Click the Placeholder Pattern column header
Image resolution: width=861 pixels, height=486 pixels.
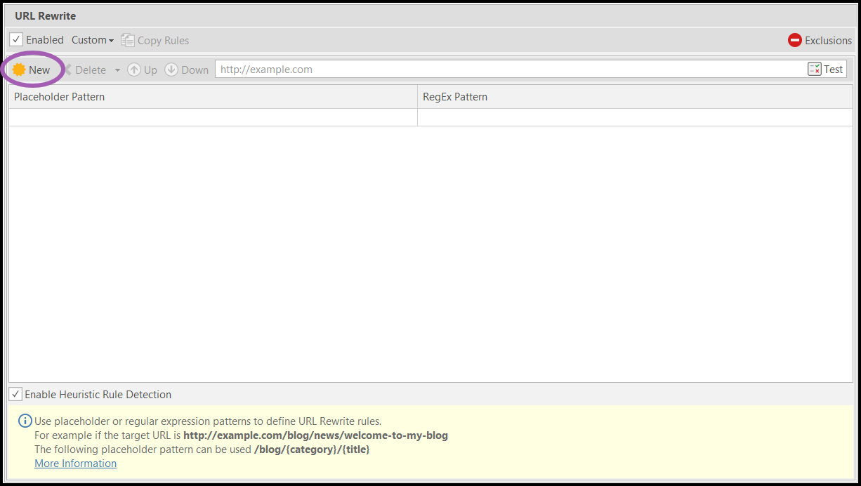60,97
